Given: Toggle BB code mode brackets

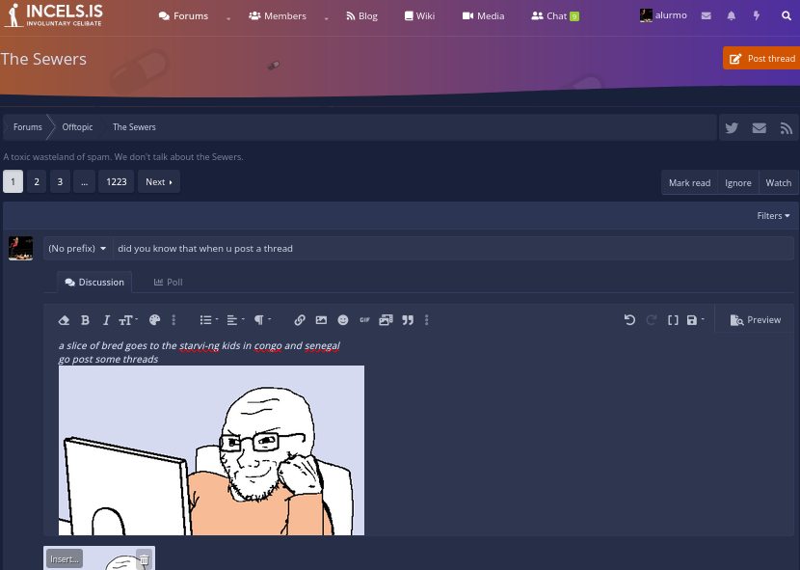Looking at the screenshot, I should tap(673, 320).
